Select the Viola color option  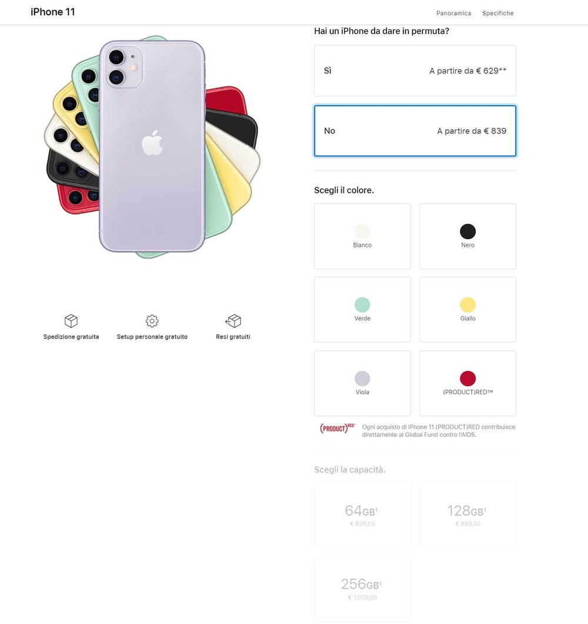coord(363,383)
